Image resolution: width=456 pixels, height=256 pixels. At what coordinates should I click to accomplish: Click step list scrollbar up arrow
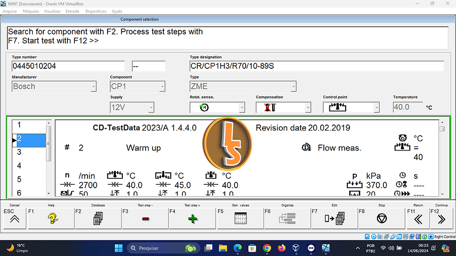tap(48, 123)
